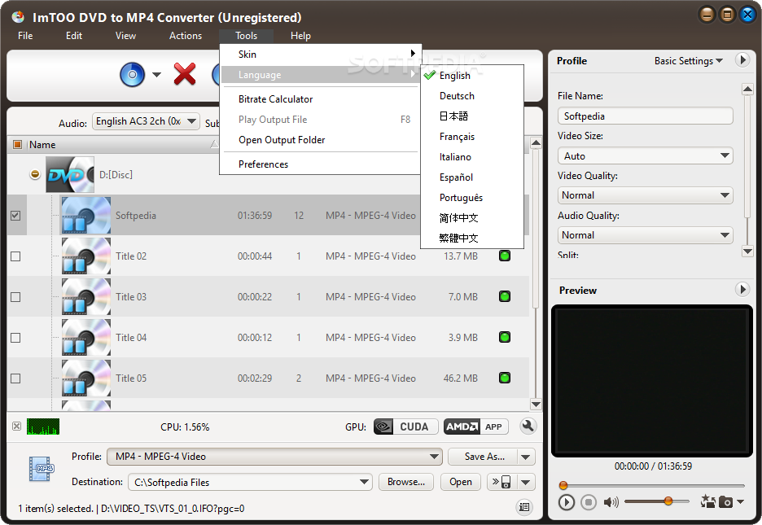Click the Open destination button
The height and width of the screenshot is (525, 762).
tap(461, 482)
